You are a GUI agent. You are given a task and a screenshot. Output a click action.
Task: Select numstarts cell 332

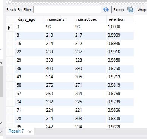click(x=59, y=102)
